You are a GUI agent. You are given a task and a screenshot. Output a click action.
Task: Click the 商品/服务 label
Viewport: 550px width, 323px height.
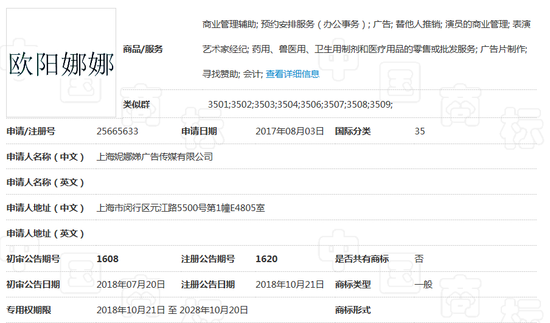pyautogui.click(x=143, y=49)
